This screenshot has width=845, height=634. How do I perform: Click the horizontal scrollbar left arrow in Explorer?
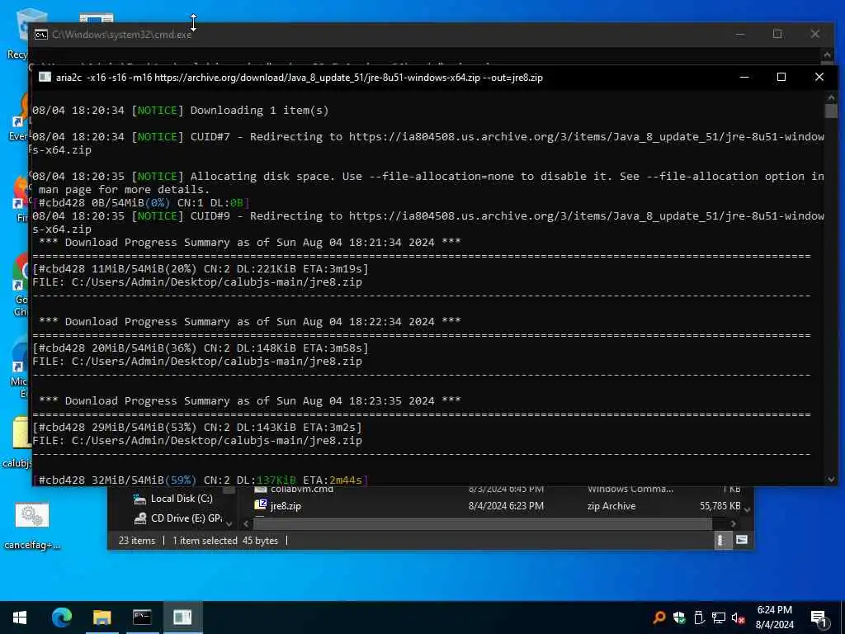pos(246,523)
